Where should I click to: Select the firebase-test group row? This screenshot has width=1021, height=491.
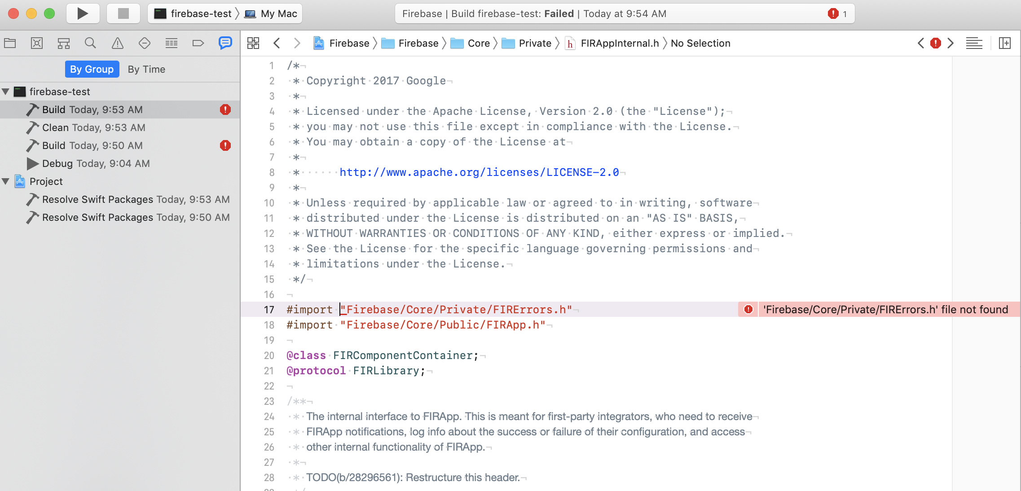click(120, 92)
